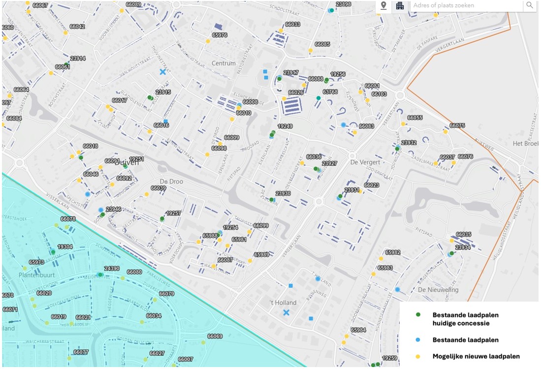The image size is (541, 369).
Task: Select the blue X marker in 't Holland
Action: (286, 313)
